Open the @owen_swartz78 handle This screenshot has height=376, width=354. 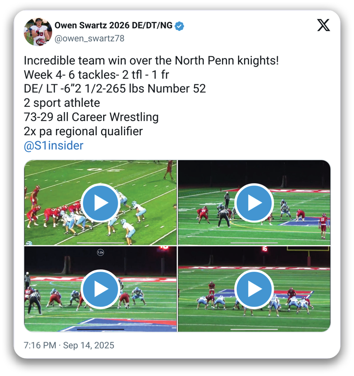(x=90, y=38)
